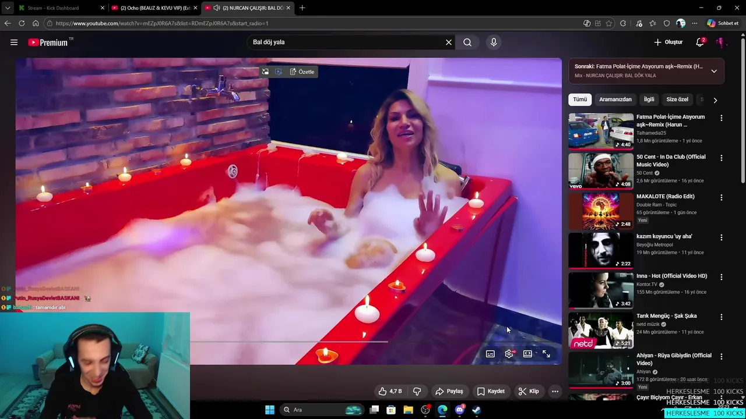Share video with Paylaş button
The height and width of the screenshot is (419, 746).
[449, 392]
